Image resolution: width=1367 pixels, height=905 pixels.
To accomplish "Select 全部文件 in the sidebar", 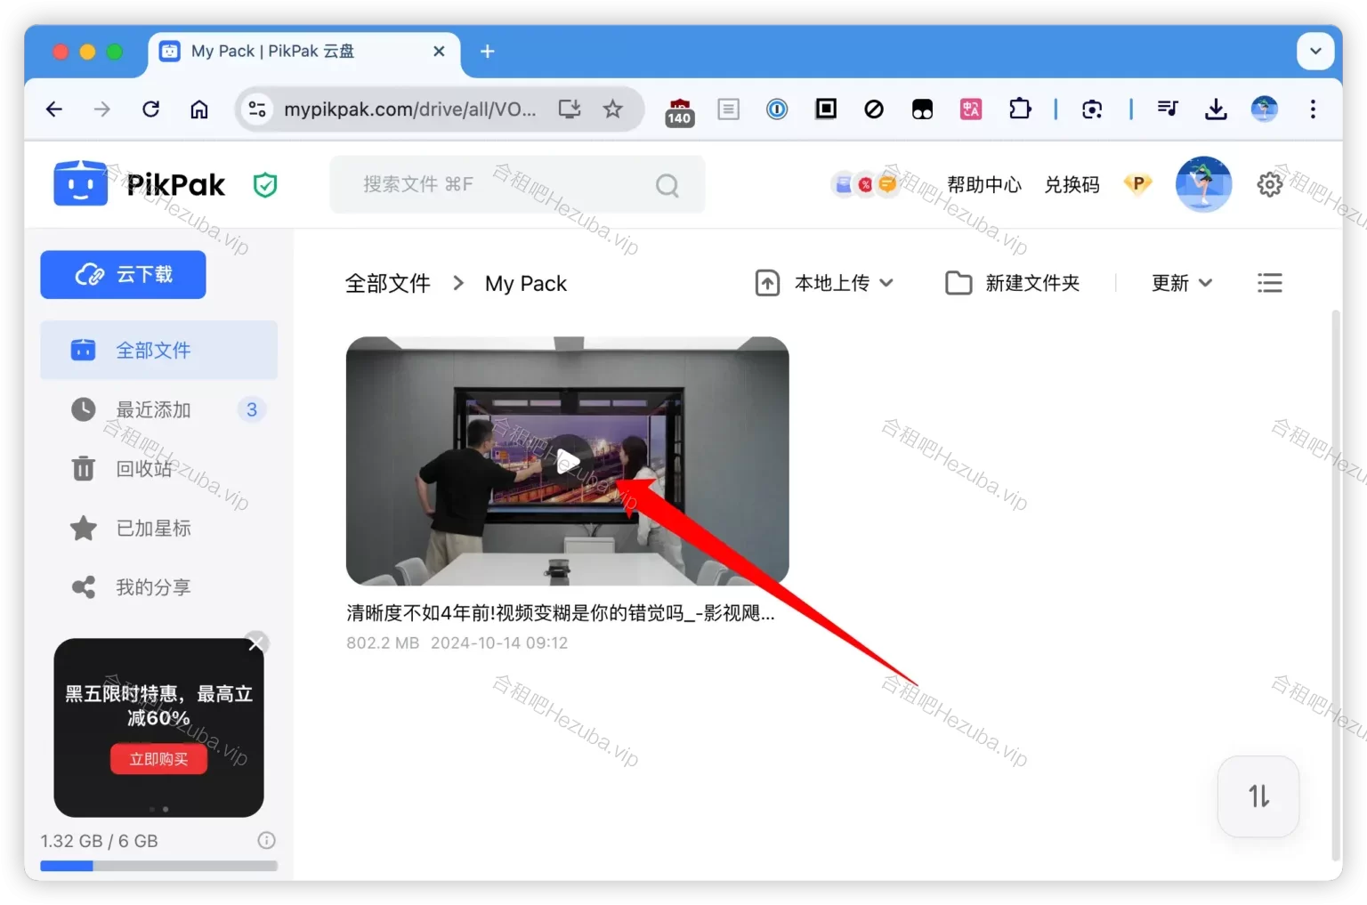I will 153,351.
